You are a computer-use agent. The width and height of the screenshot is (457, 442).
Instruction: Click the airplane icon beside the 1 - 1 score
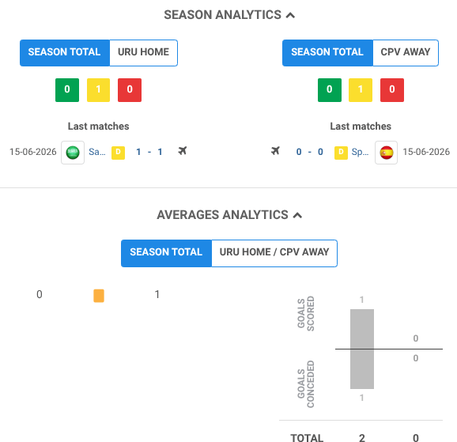coord(183,151)
